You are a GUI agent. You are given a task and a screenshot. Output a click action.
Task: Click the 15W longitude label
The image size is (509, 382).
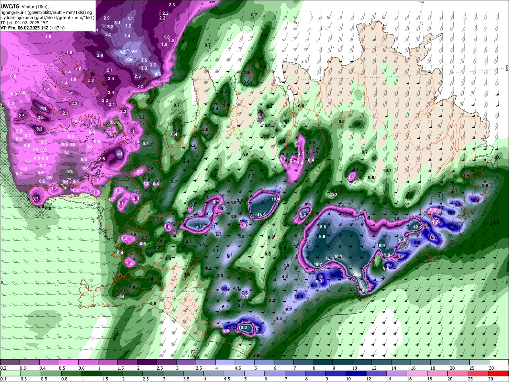click(x=421, y=2)
